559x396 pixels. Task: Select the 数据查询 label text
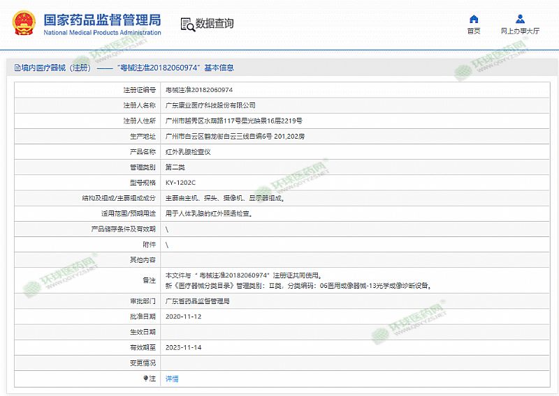(x=215, y=24)
